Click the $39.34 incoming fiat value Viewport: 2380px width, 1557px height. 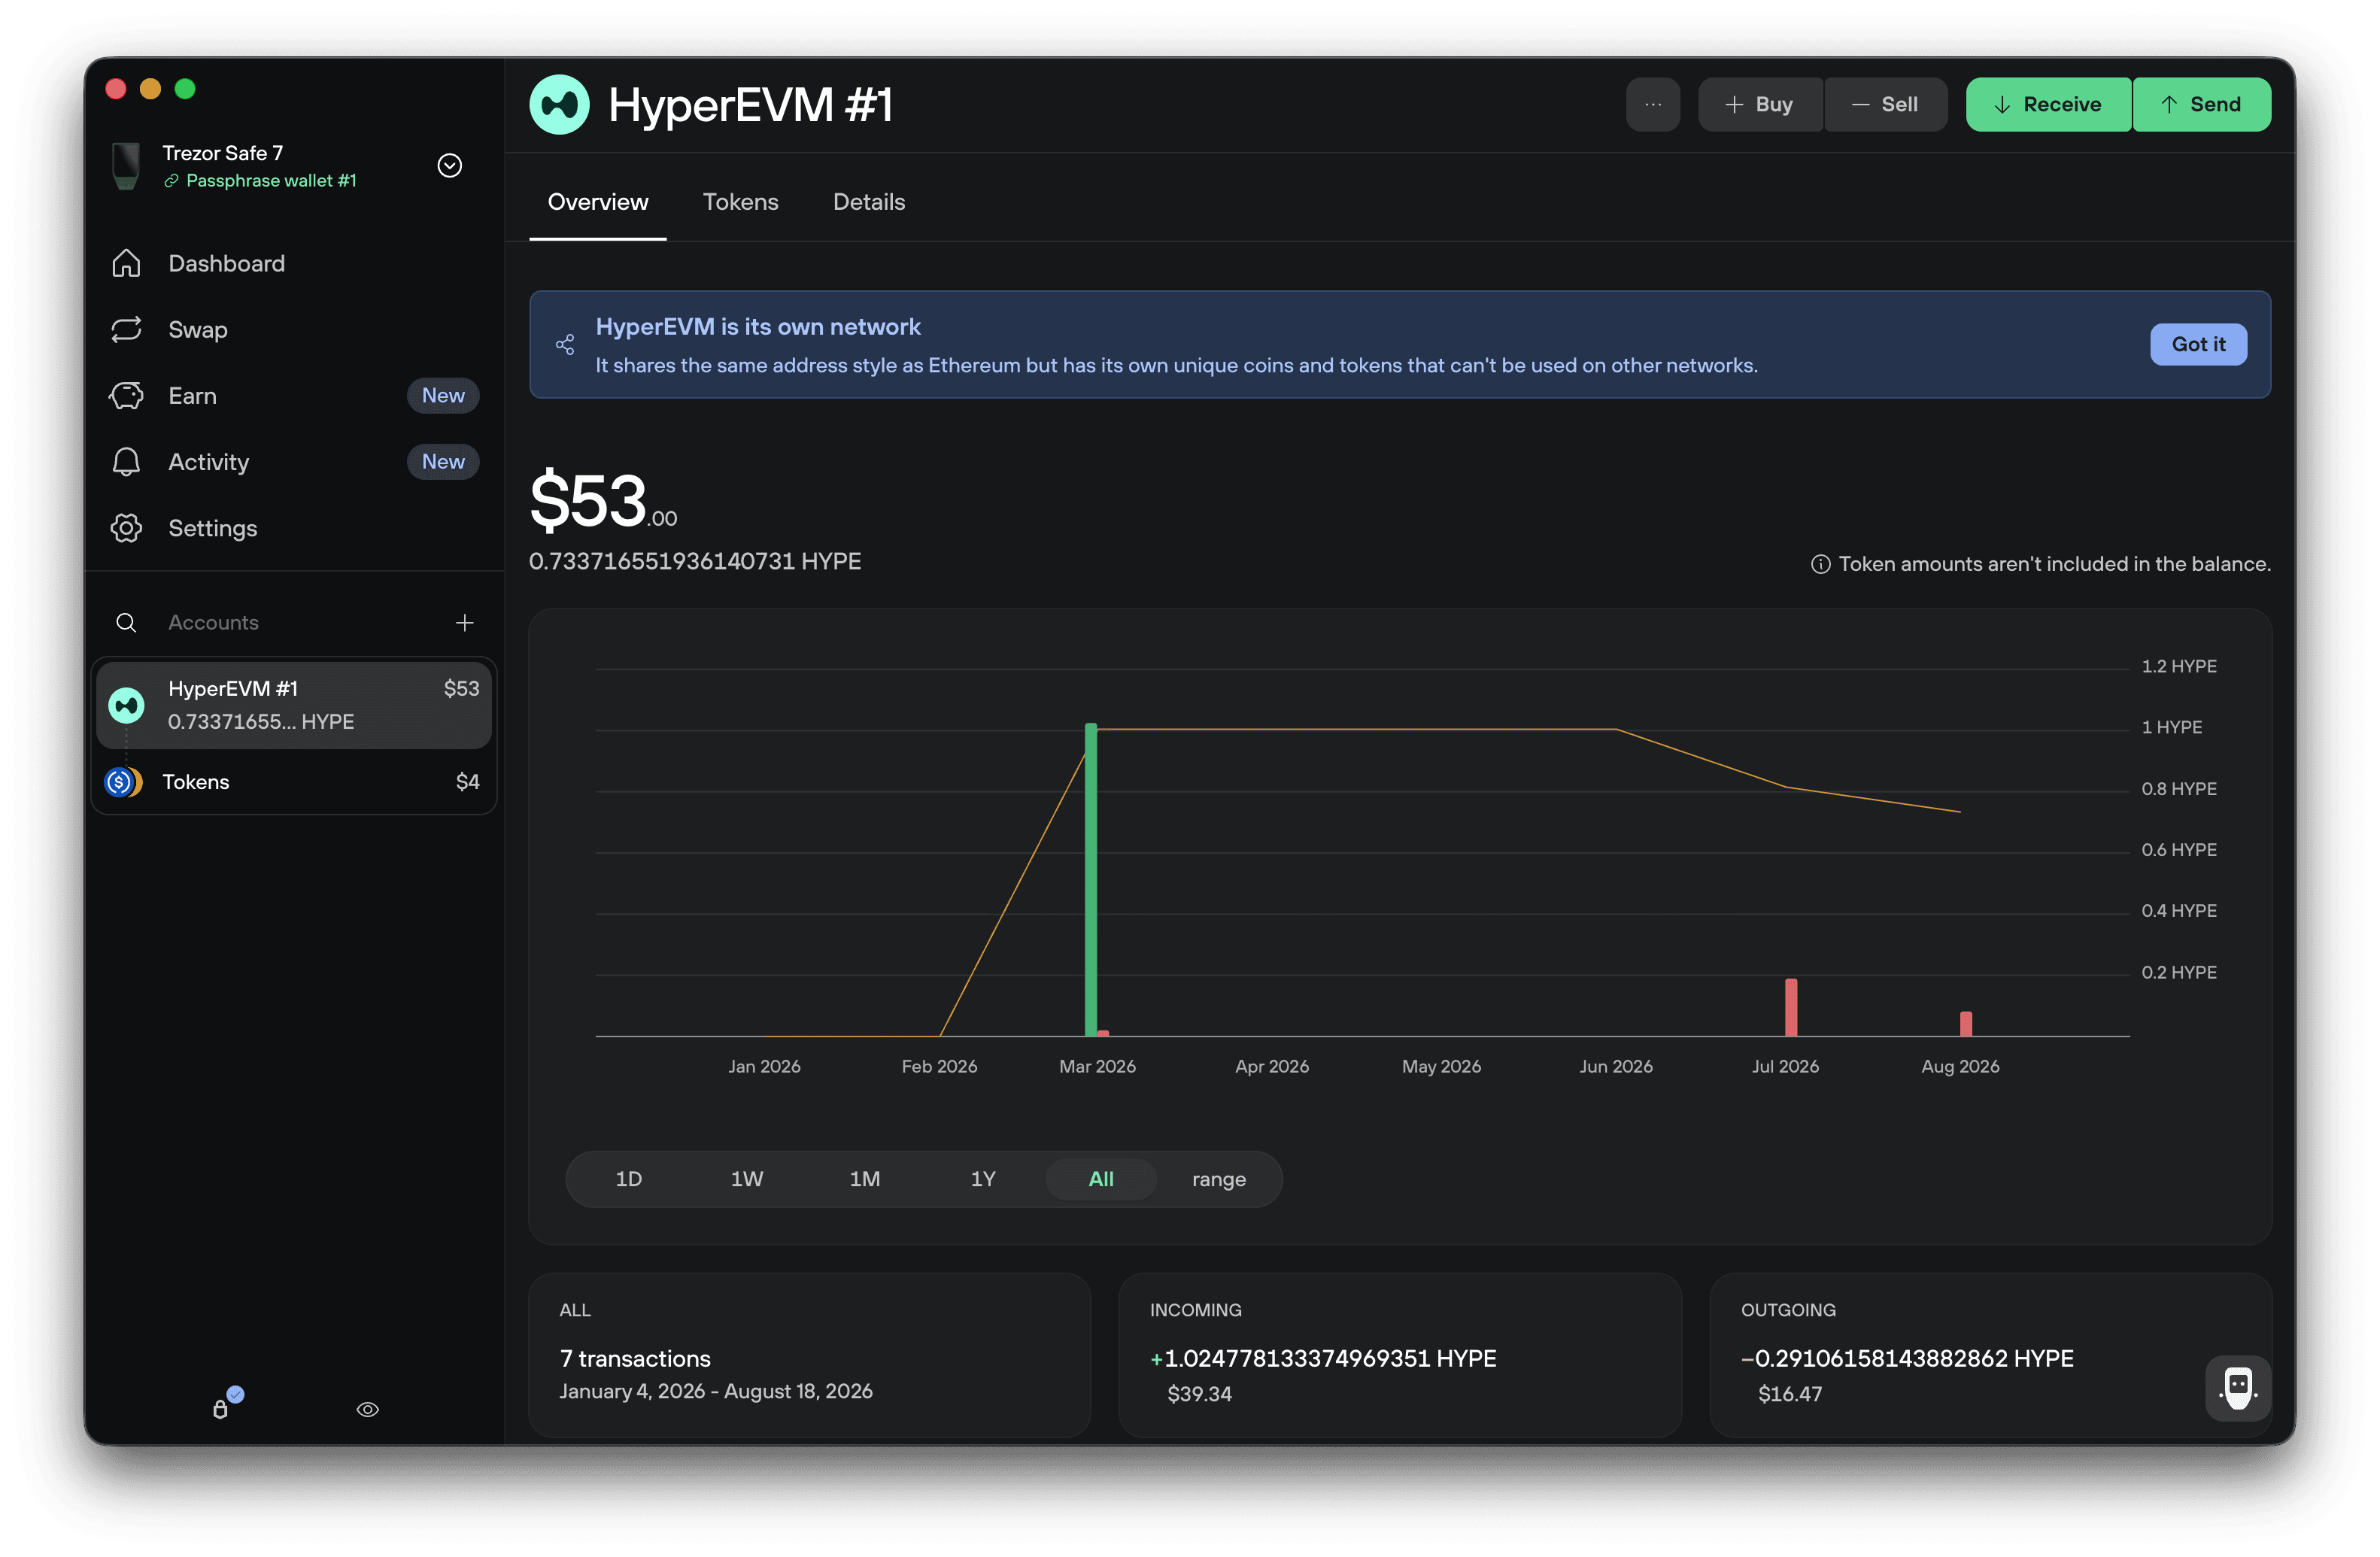[x=1199, y=1393]
